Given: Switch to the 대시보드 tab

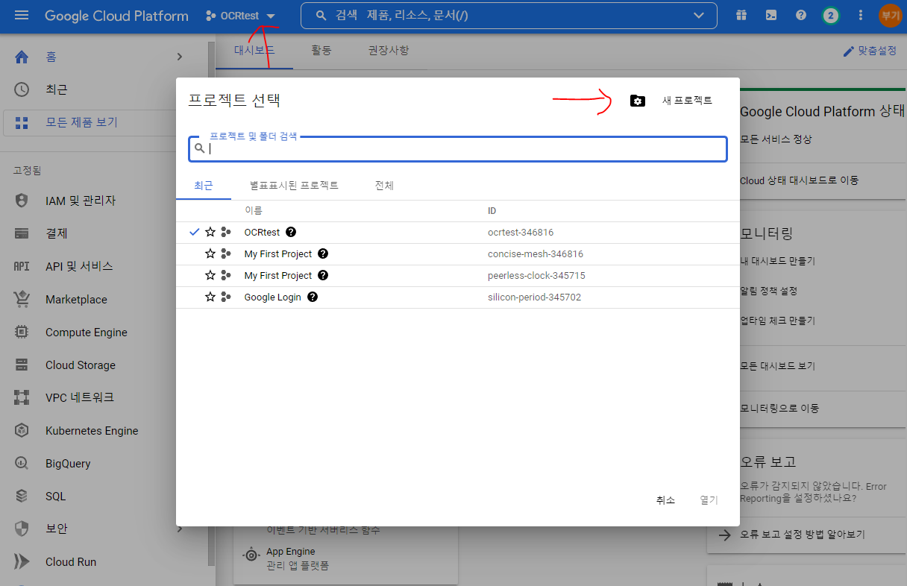Looking at the screenshot, I should click(x=254, y=51).
